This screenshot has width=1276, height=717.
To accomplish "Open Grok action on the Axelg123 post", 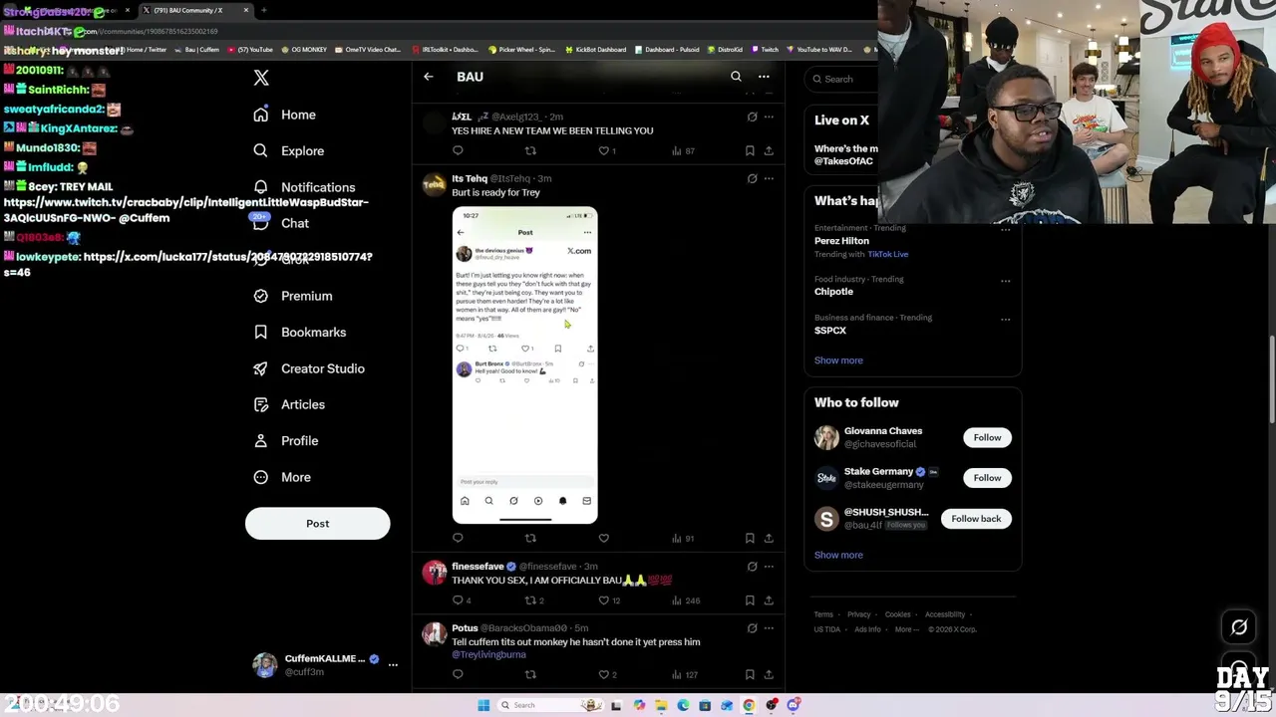I will [x=753, y=117].
